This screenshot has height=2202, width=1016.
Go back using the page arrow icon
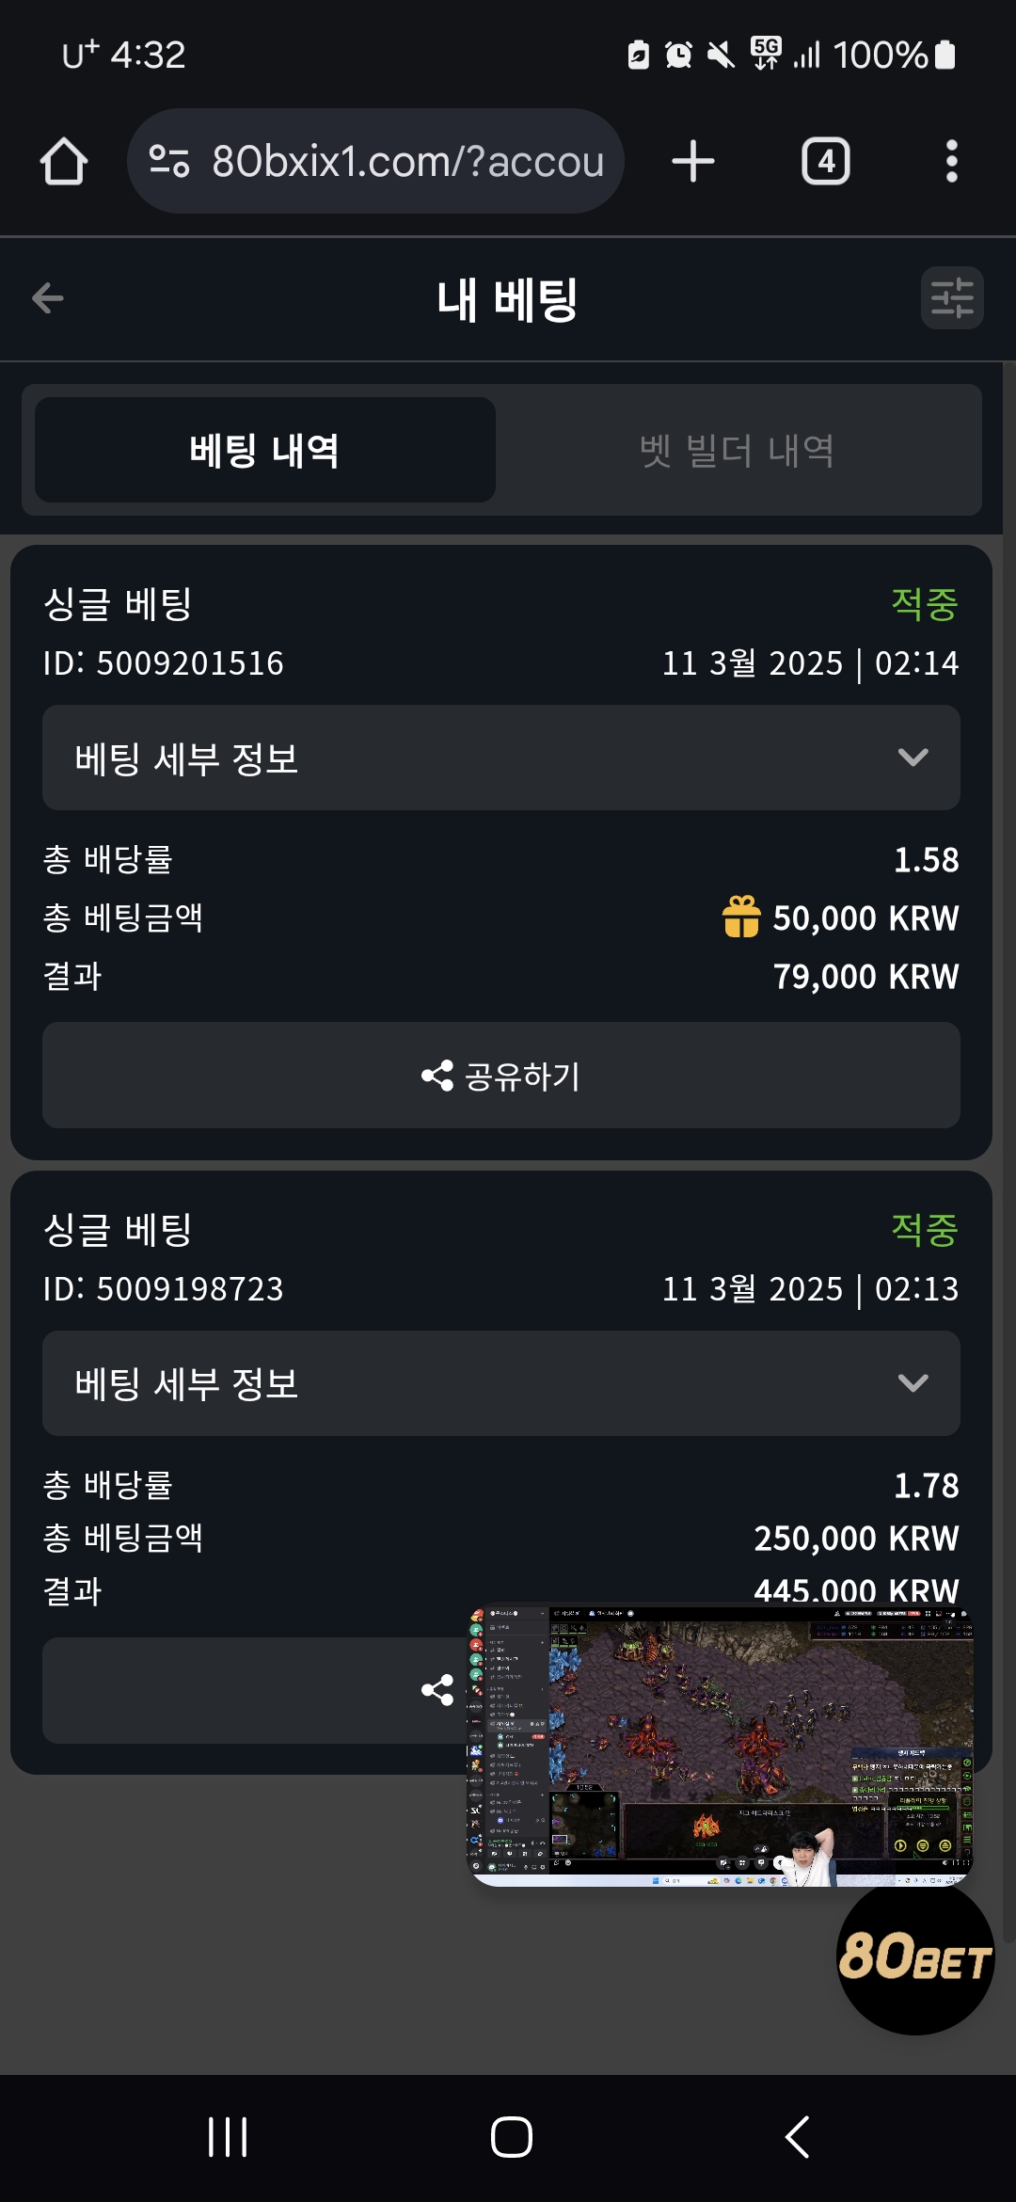[48, 299]
